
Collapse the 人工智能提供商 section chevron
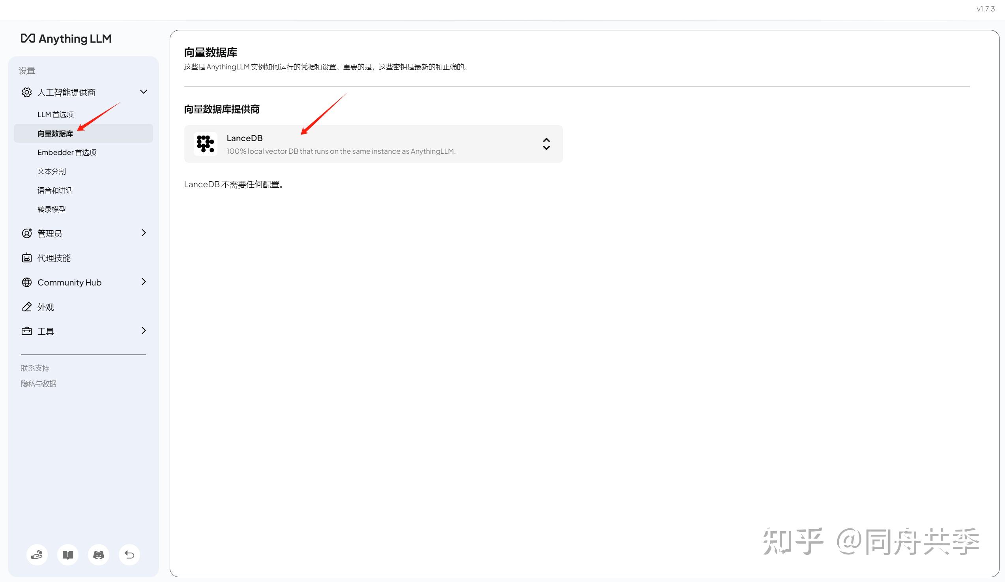144,92
